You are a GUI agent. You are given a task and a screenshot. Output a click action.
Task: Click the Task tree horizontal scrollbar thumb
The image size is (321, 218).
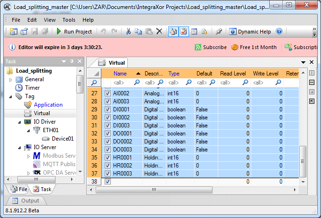pyautogui.click(x=36, y=179)
